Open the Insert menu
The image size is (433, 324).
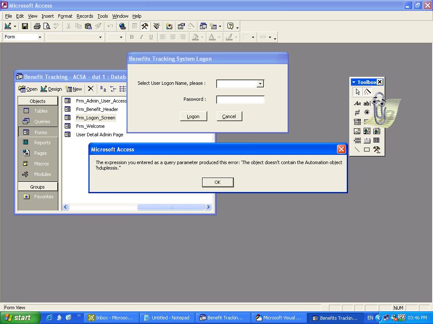tap(47, 16)
